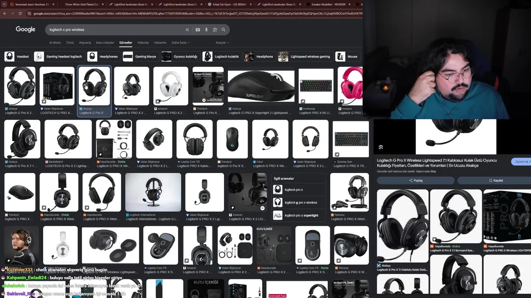Click the Paylaş share button

416,180
